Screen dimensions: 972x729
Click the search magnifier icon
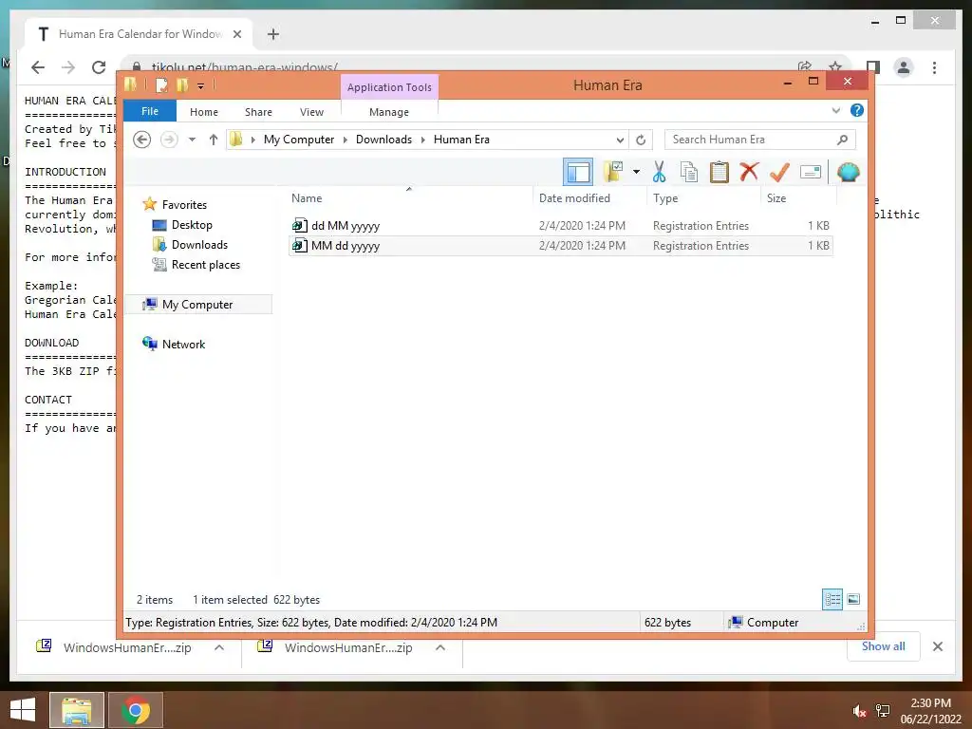842,140
